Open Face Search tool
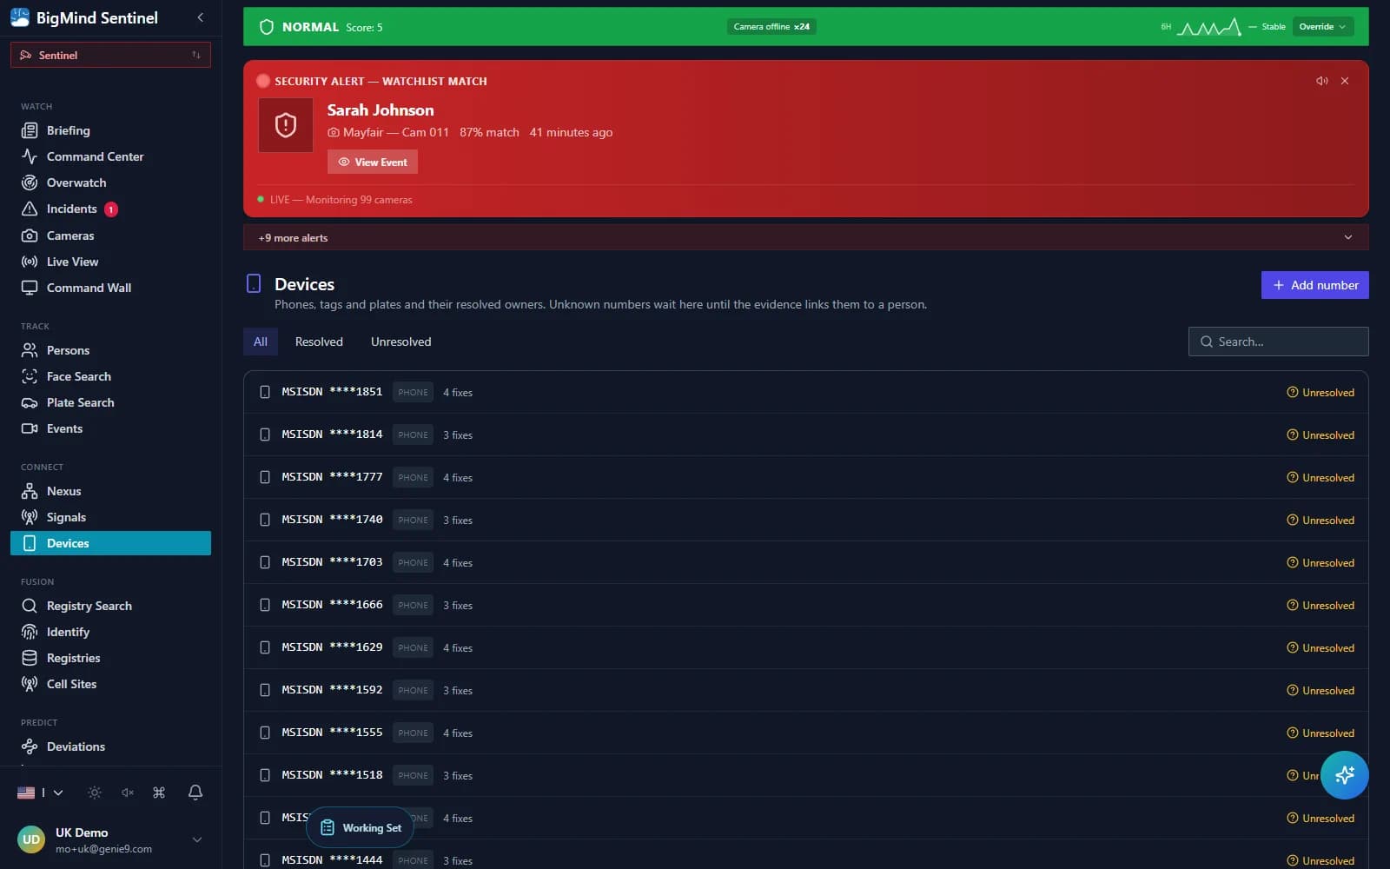The image size is (1390, 869). [110, 376]
